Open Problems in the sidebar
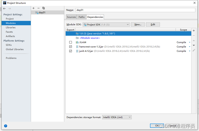This screenshot has width=199, height=131. click(11, 58)
